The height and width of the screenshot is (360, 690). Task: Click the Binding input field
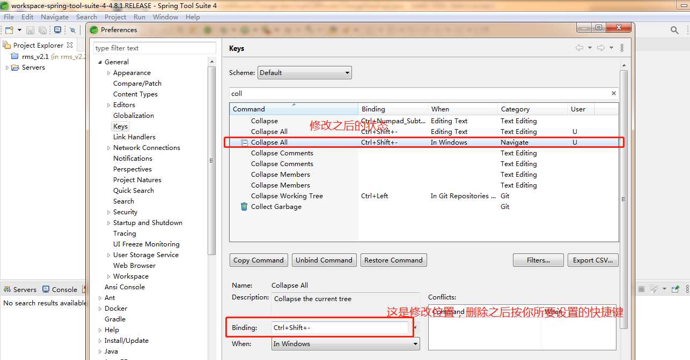(x=340, y=328)
